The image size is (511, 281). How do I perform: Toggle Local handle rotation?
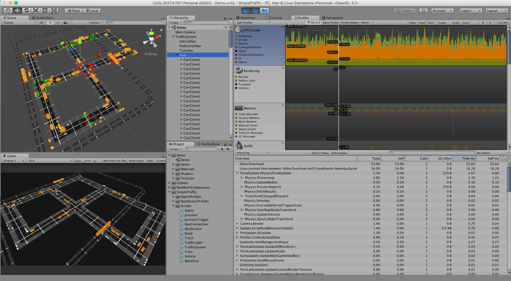[x=92, y=11]
